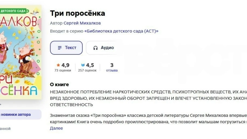Open the 3 отзыва reviews link
The height and width of the screenshot is (139, 247).
coord(112,67)
